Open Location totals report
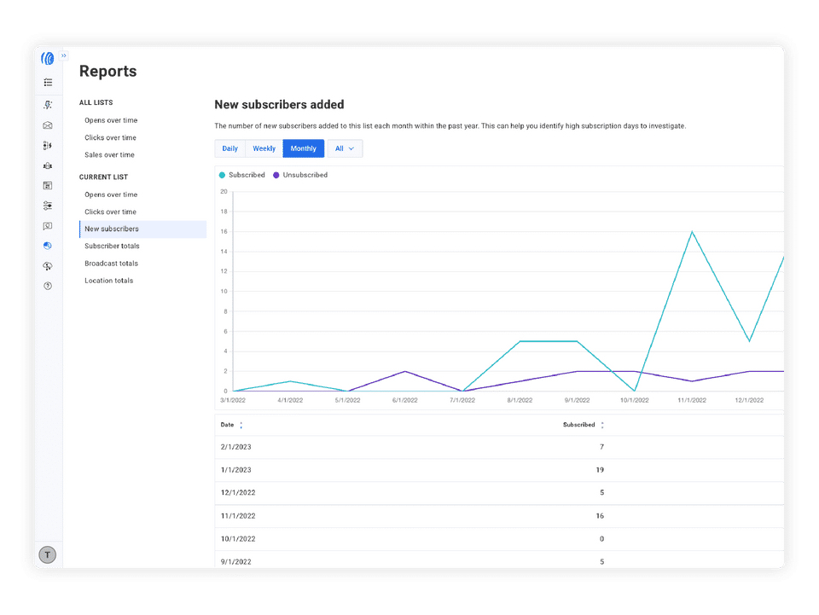Viewport: 819px width, 615px height. click(x=108, y=281)
